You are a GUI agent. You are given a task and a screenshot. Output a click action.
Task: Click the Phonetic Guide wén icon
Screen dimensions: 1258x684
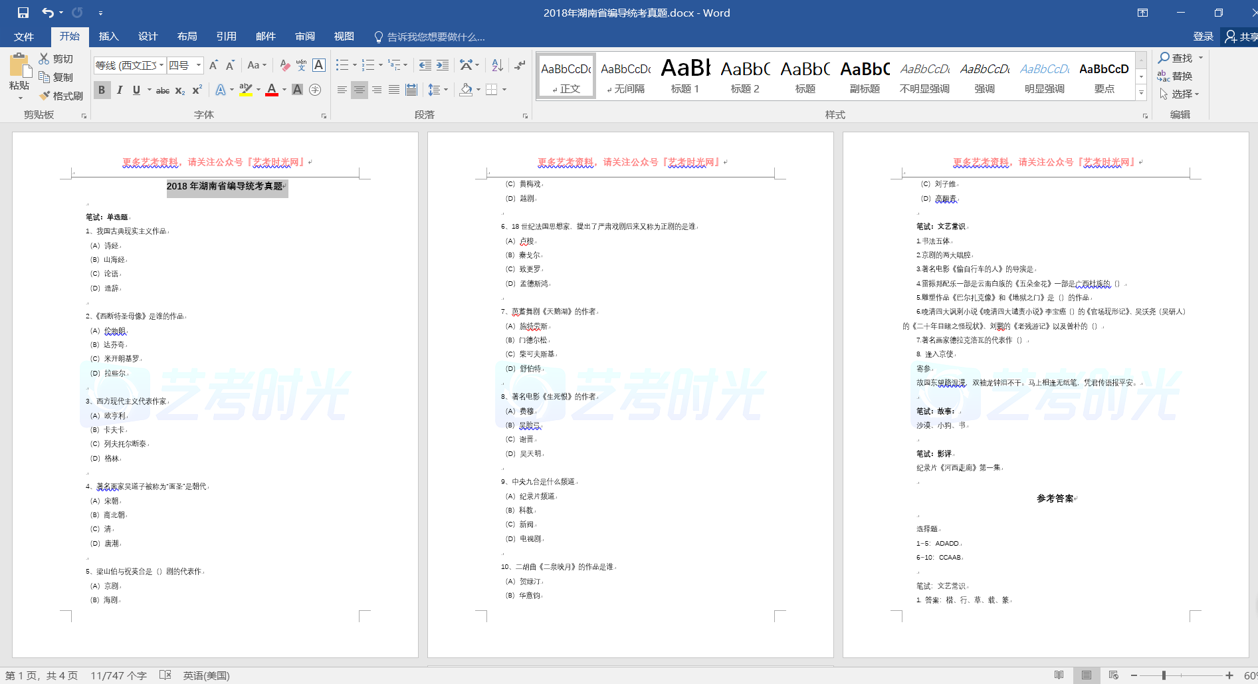click(302, 65)
